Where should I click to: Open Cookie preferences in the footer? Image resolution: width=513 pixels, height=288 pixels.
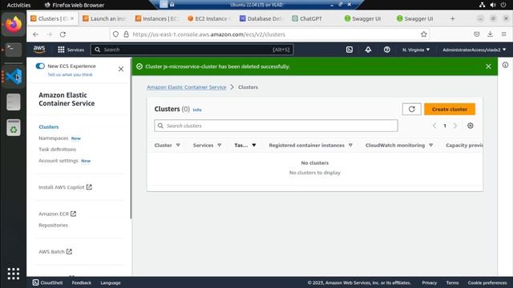(x=487, y=282)
